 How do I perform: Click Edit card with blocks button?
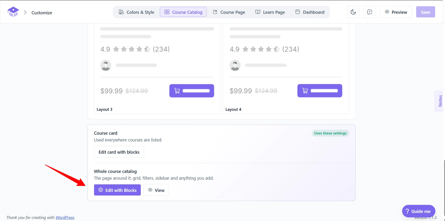pyautogui.click(x=119, y=152)
